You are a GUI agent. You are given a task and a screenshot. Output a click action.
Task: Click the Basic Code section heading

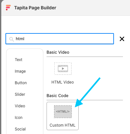[x=57, y=95]
